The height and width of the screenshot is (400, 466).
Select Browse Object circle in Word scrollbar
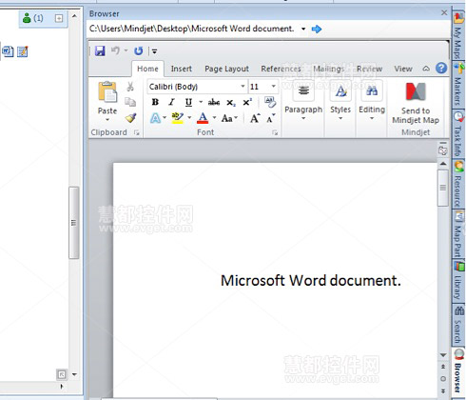443,379
